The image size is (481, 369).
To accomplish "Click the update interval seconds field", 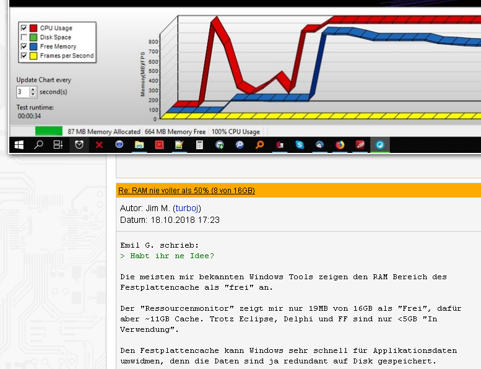I will click(24, 92).
